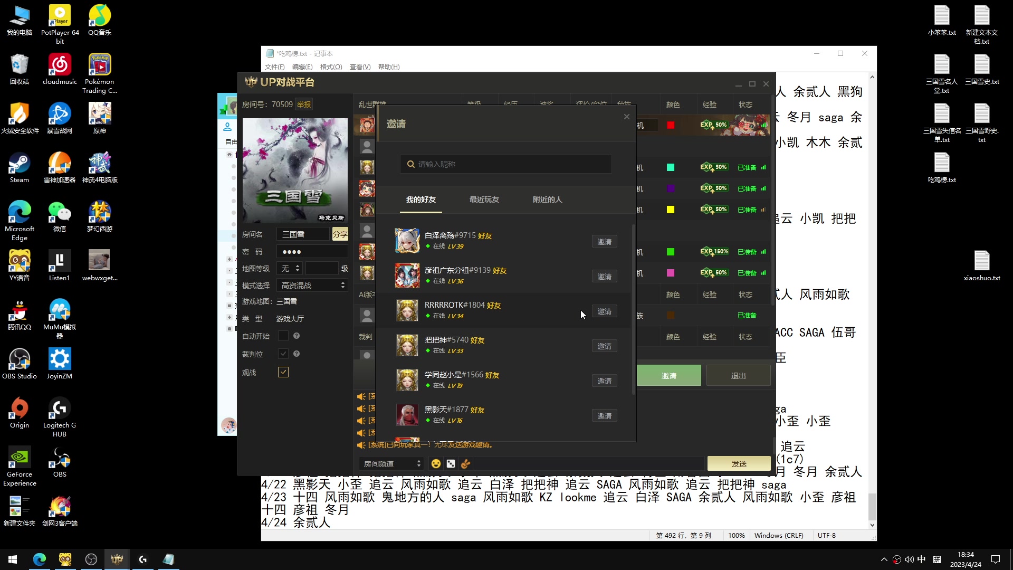Enable the 自动开始 auto-start checkbox
The height and width of the screenshot is (570, 1013).
coord(283,336)
